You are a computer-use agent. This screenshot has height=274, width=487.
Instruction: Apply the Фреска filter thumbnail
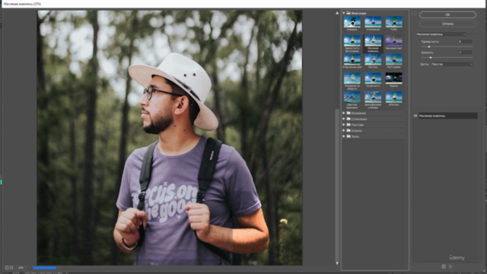point(393,78)
